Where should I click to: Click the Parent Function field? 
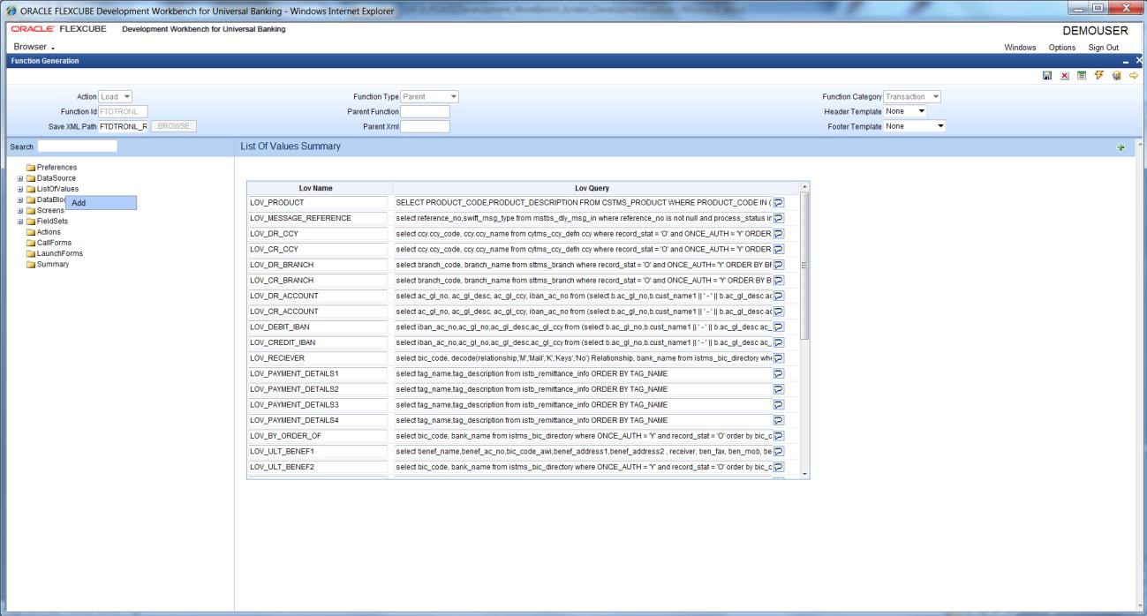click(x=425, y=111)
